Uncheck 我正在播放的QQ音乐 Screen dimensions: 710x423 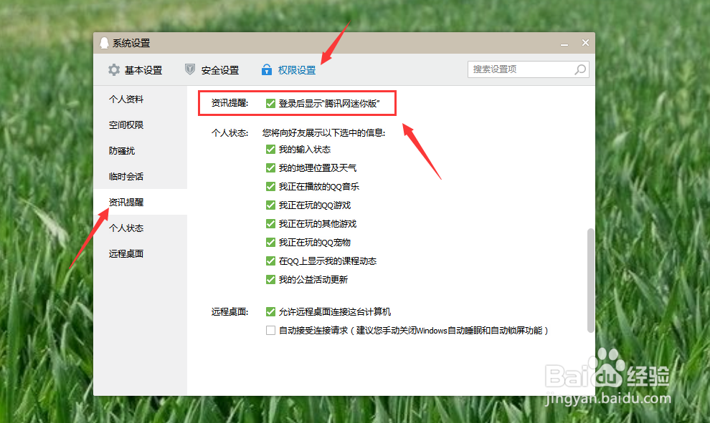[270, 186]
